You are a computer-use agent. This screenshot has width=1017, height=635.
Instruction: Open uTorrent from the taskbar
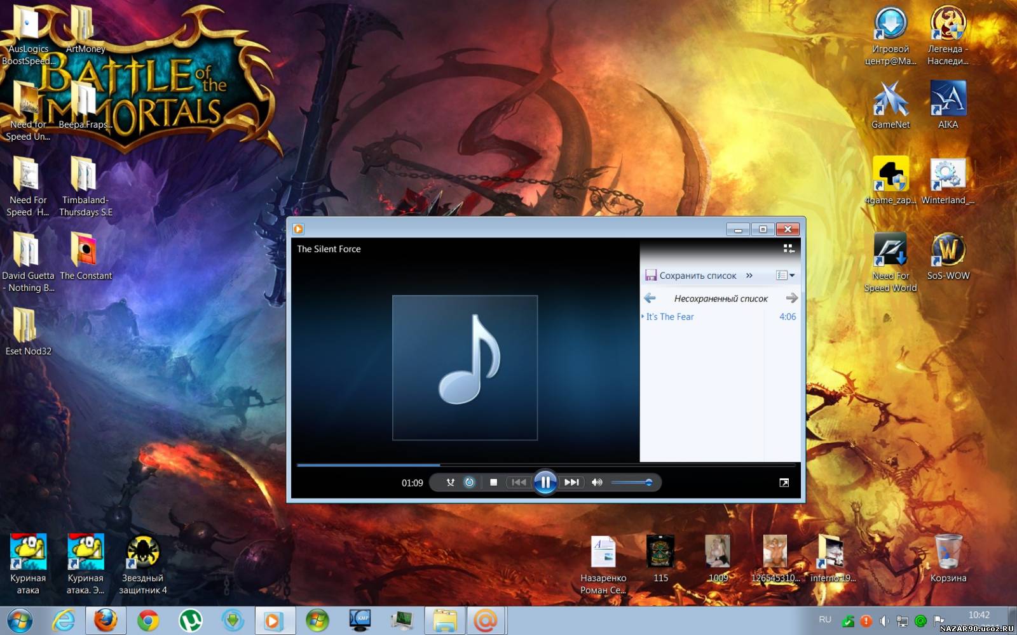point(190,620)
